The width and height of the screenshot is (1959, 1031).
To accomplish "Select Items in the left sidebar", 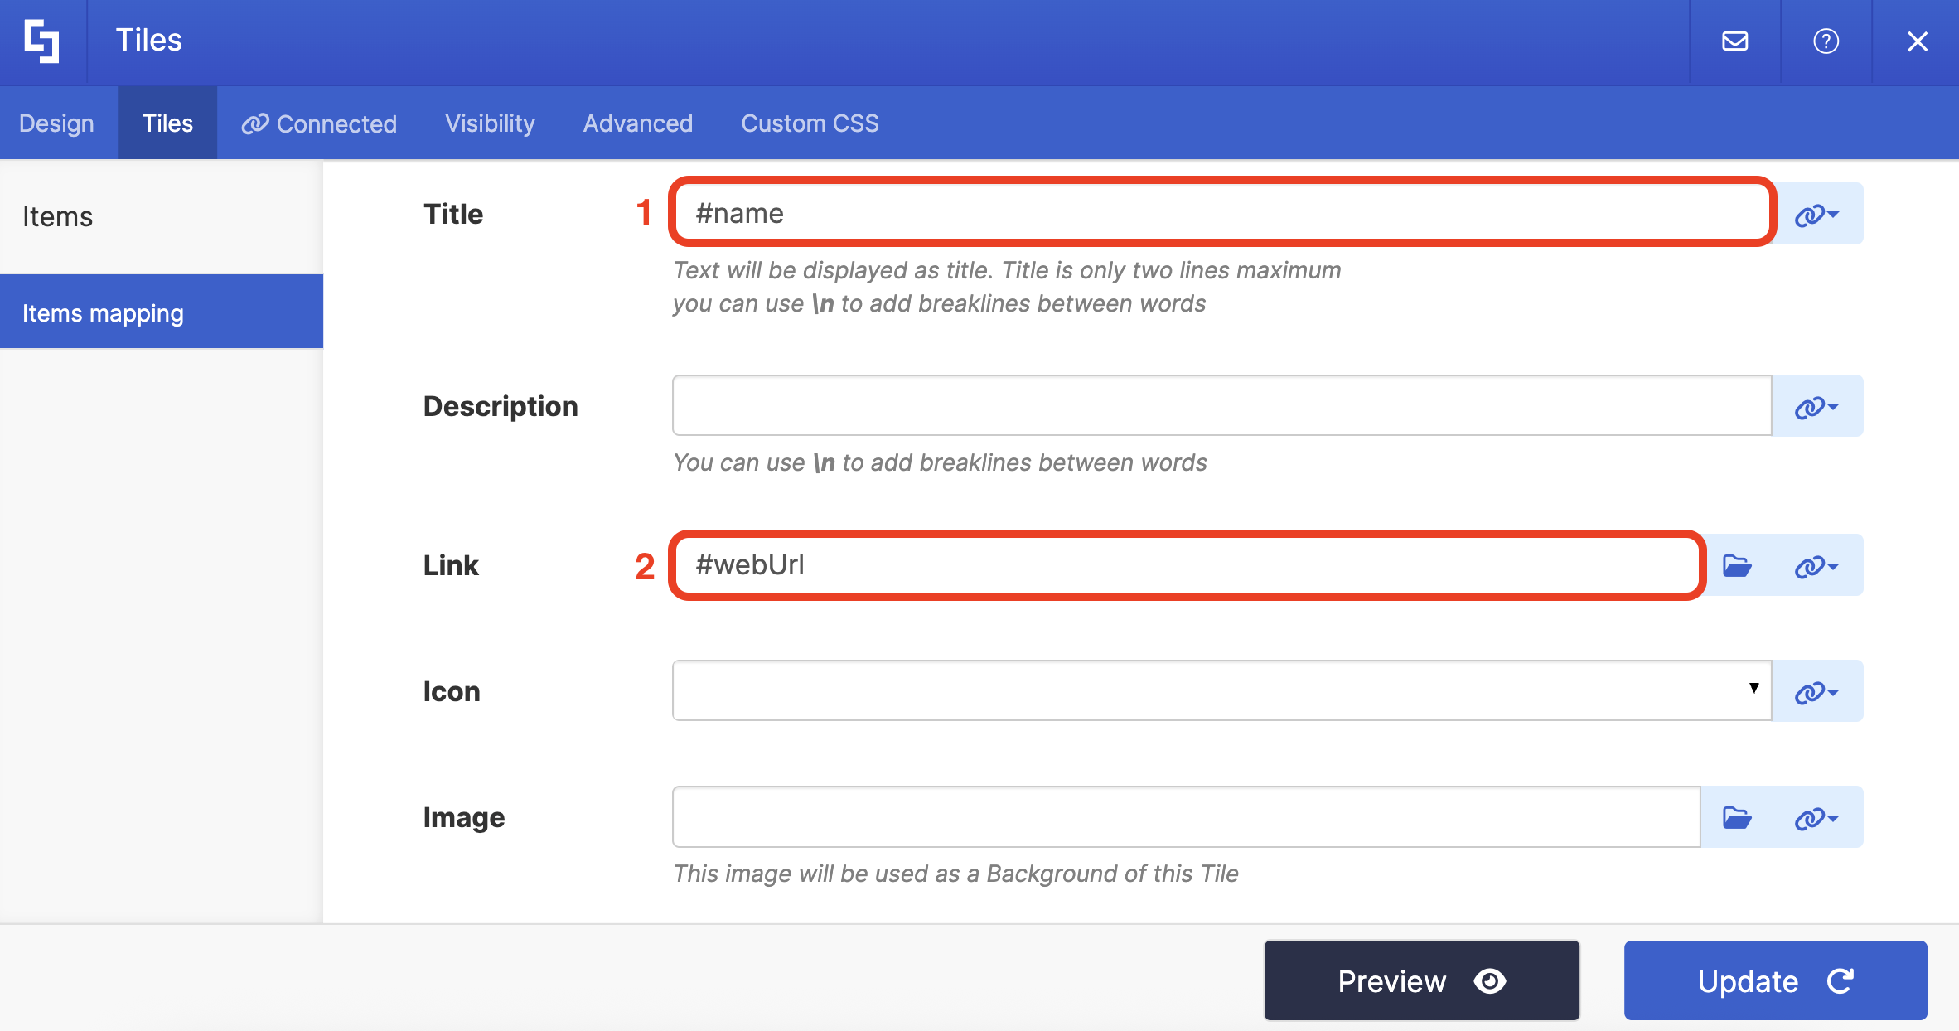I will 58,216.
